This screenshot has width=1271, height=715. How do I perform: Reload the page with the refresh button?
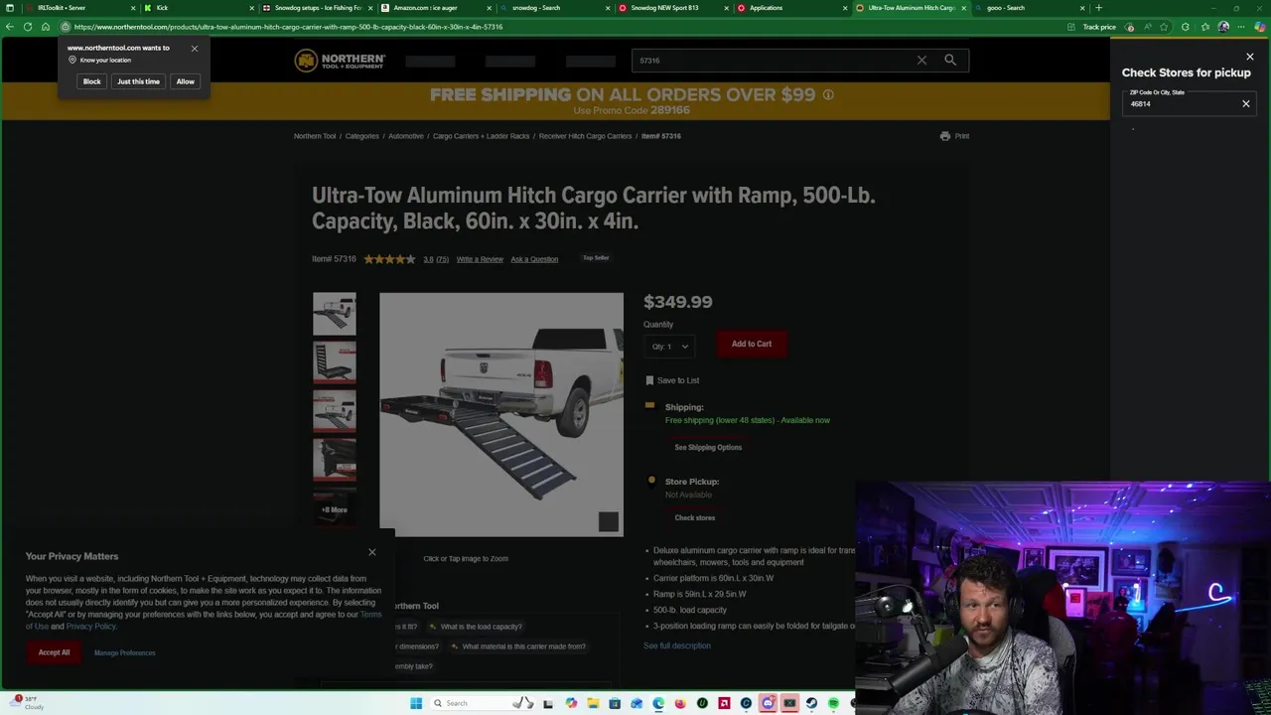click(x=28, y=27)
